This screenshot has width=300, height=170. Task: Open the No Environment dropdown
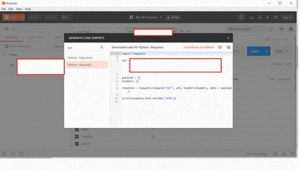[250, 29]
